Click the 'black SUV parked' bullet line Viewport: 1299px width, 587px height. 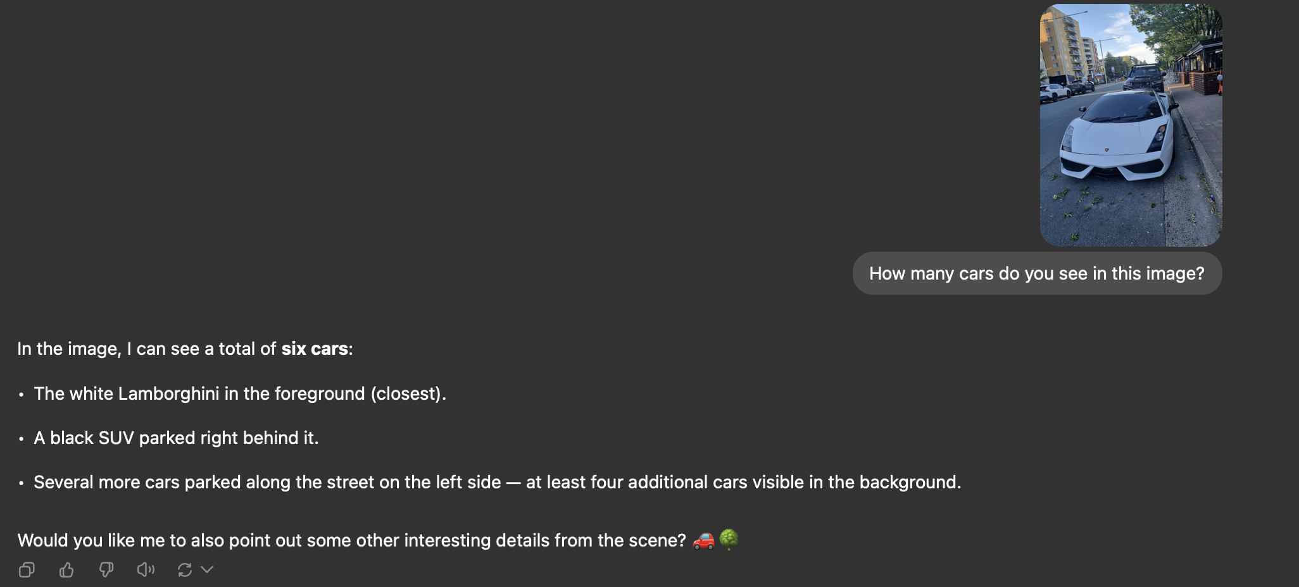pos(176,438)
